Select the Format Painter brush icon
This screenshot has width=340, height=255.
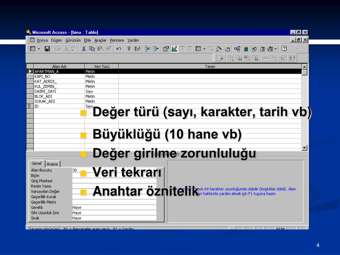tap(109, 49)
